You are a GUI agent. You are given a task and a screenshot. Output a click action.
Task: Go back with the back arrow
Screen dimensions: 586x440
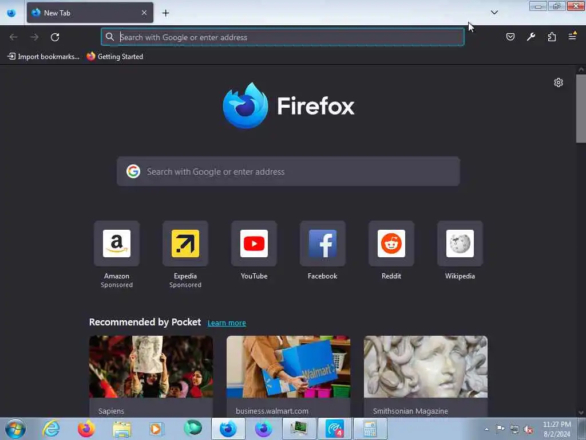click(x=14, y=37)
